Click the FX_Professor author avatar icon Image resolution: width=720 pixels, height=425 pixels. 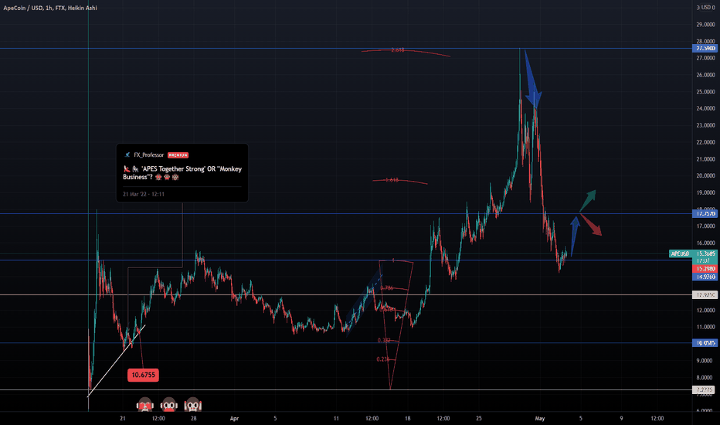127,155
